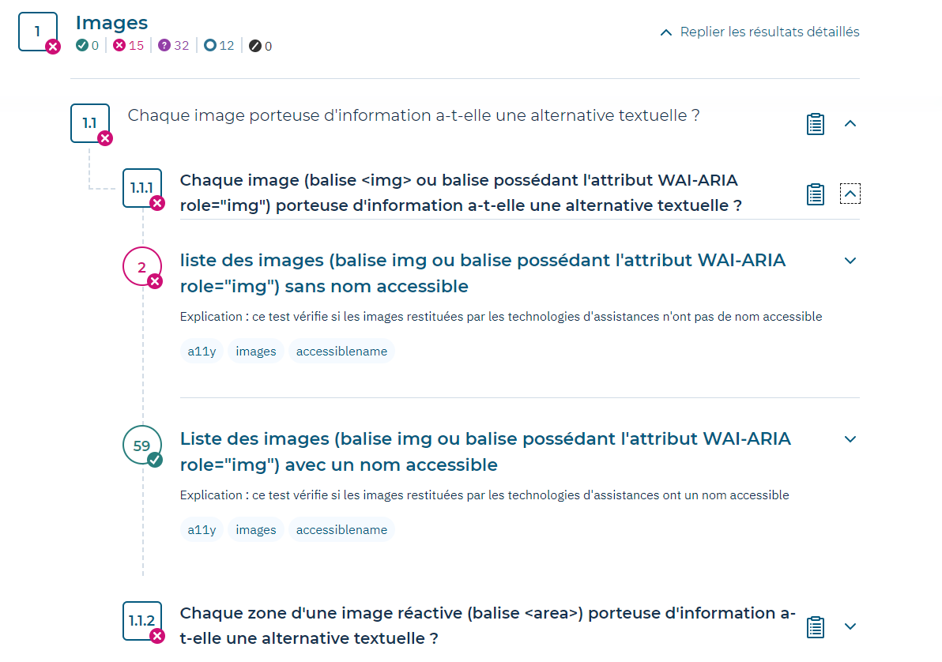Expand test 1.1.2 with its chevron
Image resolution: width=942 pixels, height=662 pixels.
point(850,626)
